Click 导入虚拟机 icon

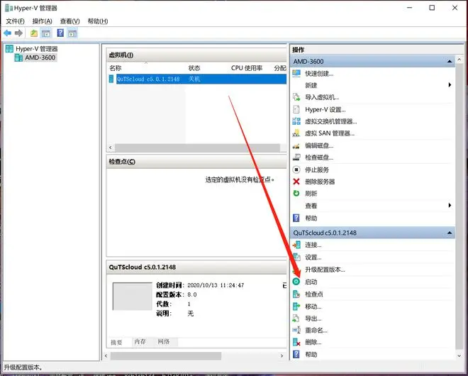click(x=296, y=97)
